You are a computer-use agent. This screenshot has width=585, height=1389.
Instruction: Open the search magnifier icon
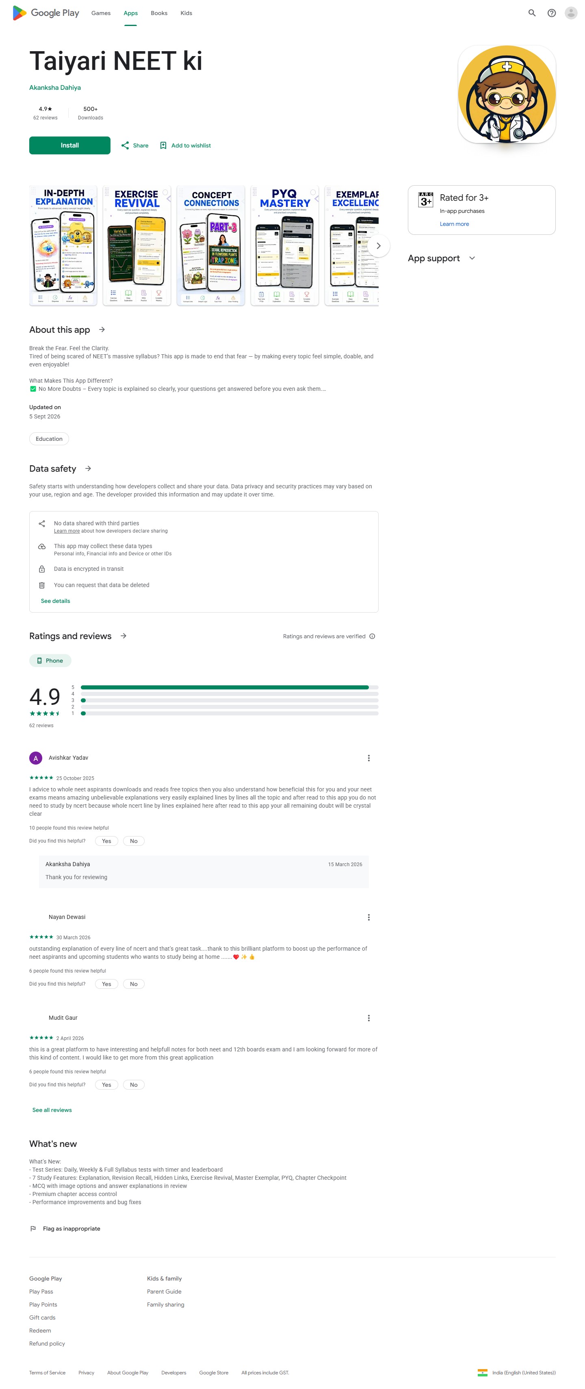click(532, 13)
